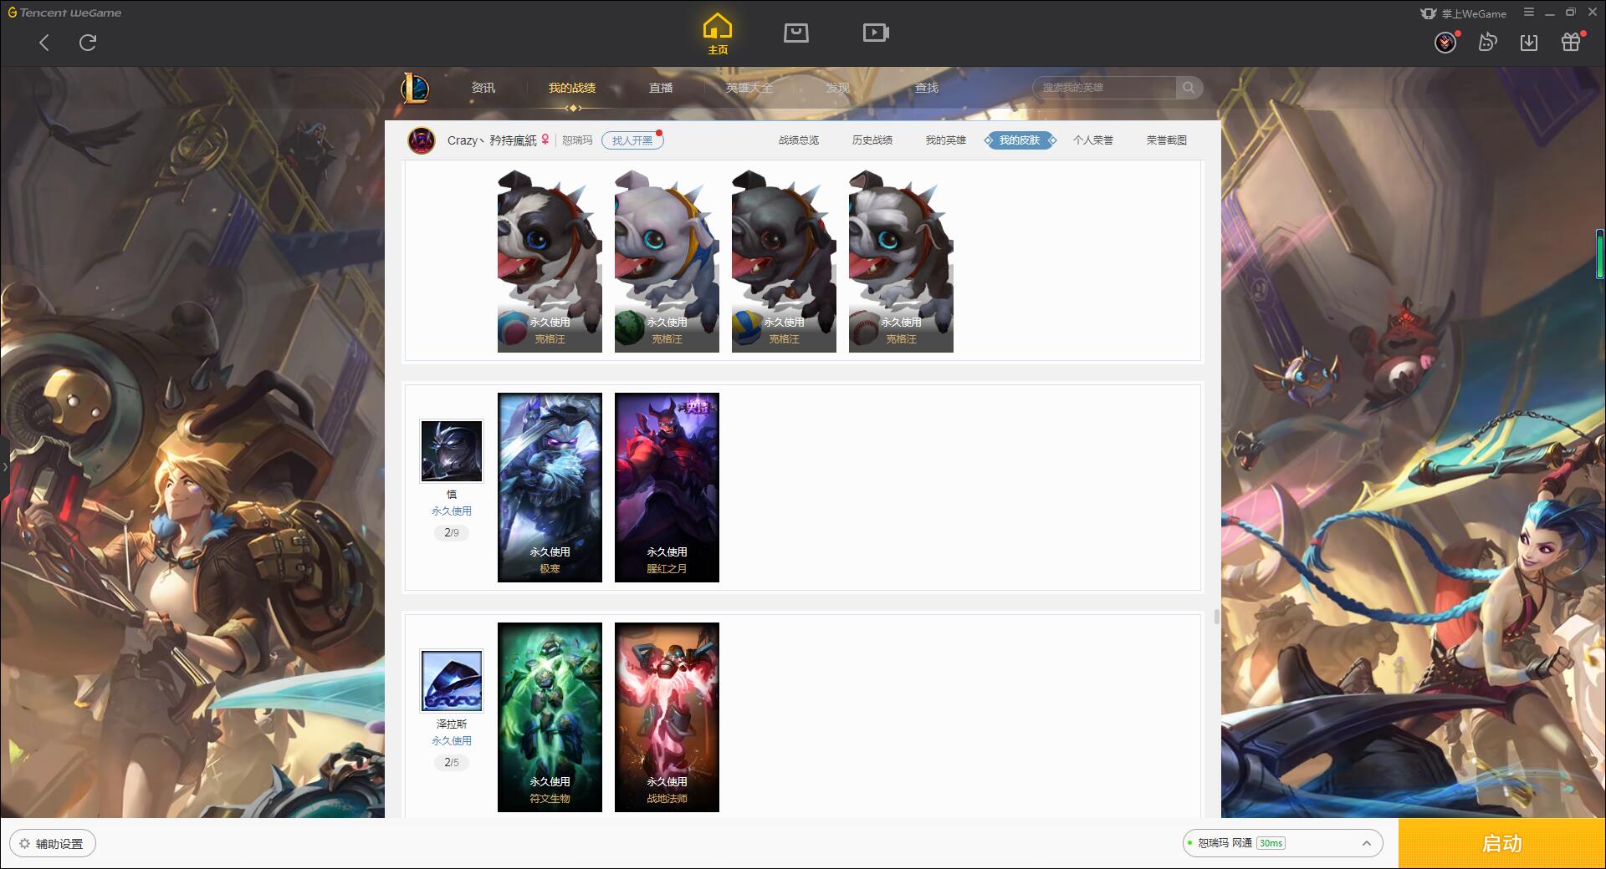
Task: Open the 我的英雄 sub-tab
Action: 946,140
